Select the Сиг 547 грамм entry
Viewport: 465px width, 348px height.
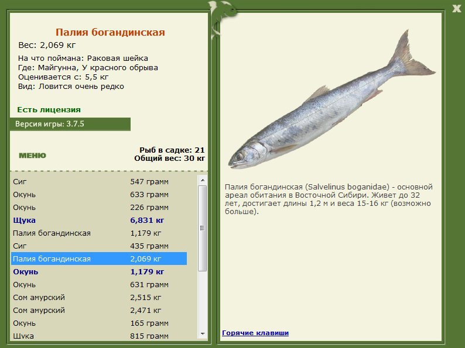coord(99,181)
